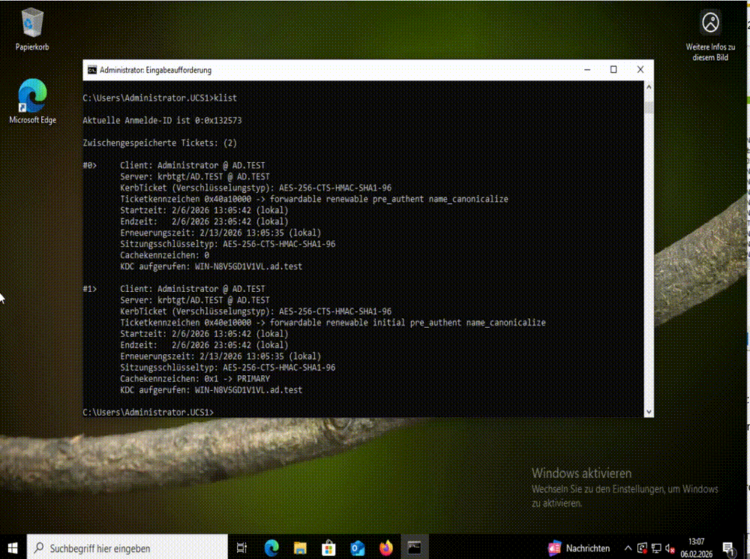The height and width of the screenshot is (559, 750).
Task: Open the Microsoft Store taskbar icon
Action: coord(328,547)
